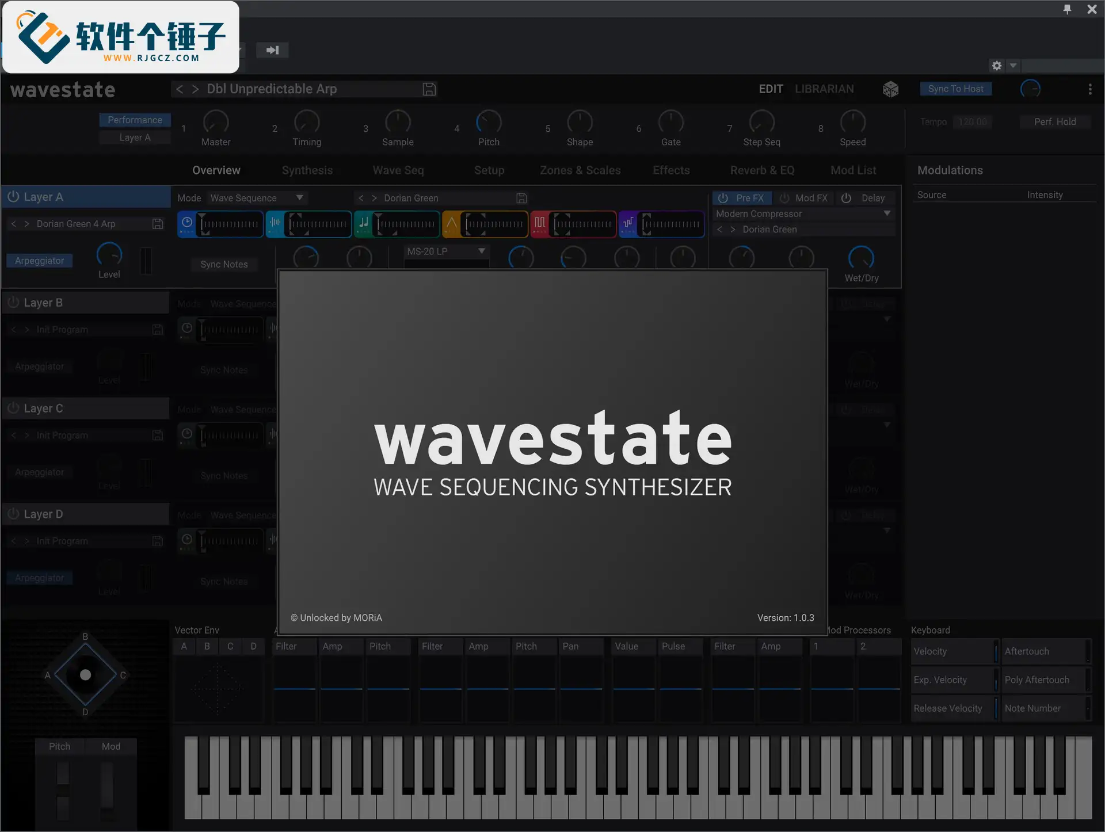The width and height of the screenshot is (1105, 832).
Task: Choose previous Pre FX effect preset
Action: click(x=719, y=229)
